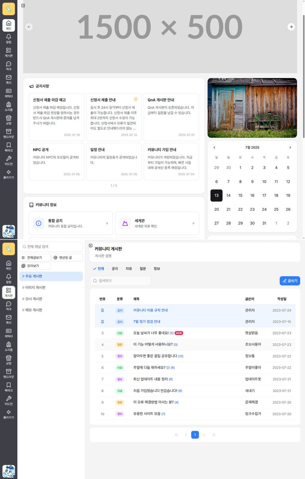Open 통합 공지 community info card
The width and height of the screenshot is (305, 479).
click(71, 223)
